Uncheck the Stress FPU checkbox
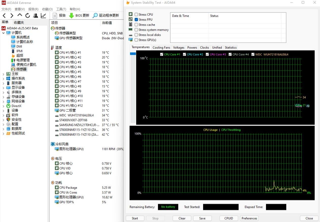This screenshot has width=320, height=222. [x=136, y=20]
